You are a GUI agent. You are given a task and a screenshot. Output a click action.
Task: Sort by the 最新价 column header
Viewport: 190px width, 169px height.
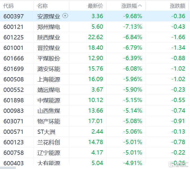[x=95, y=6]
